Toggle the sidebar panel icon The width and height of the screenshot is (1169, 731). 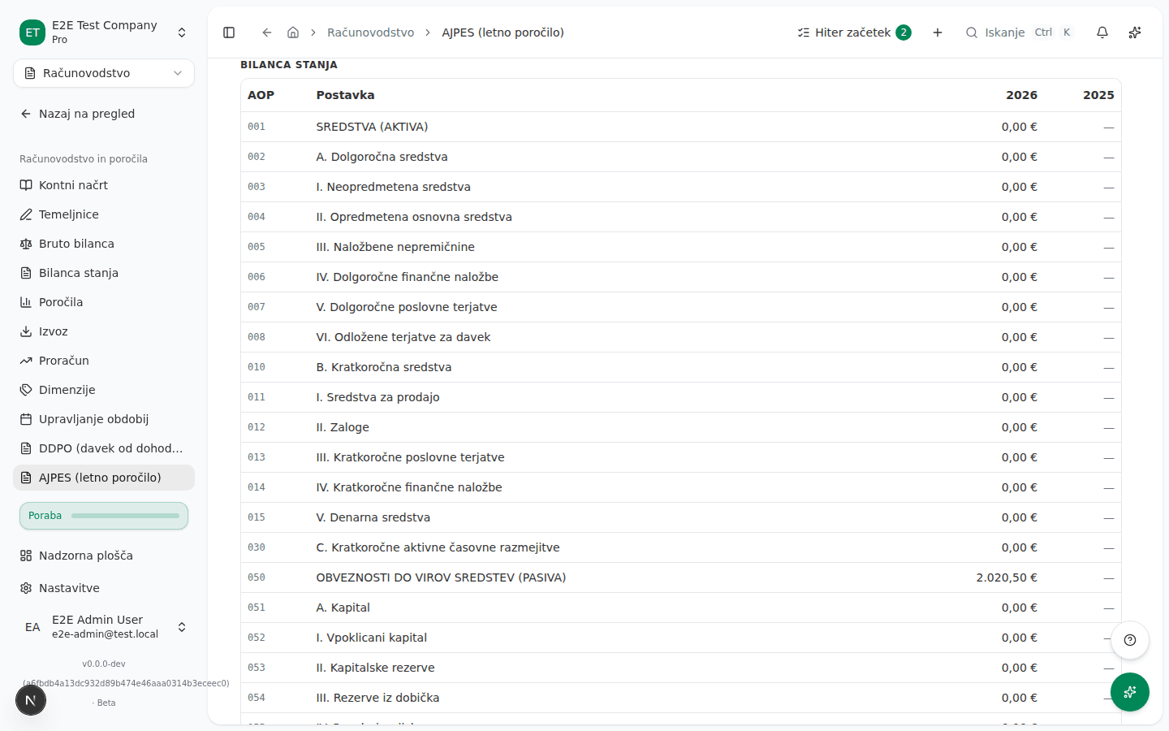click(229, 32)
